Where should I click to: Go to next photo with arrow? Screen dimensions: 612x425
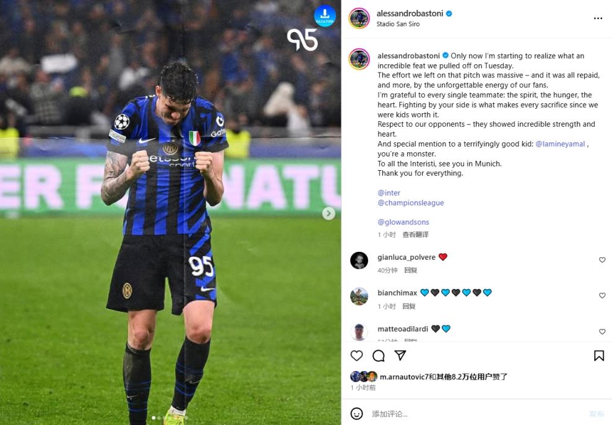(328, 213)
